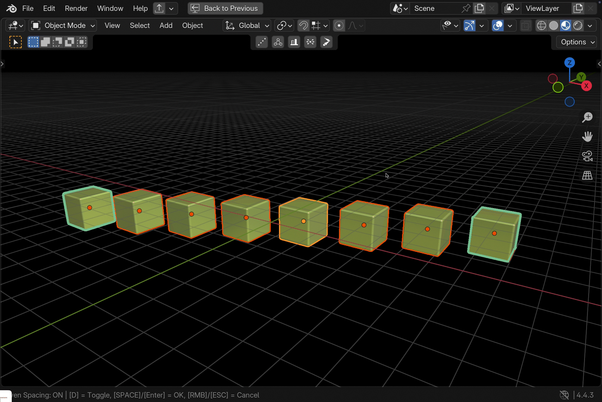The height and width of the screenshot is (402, 602).
Task: Open the Object Mode dropdown
Action: tap(63, 26)
